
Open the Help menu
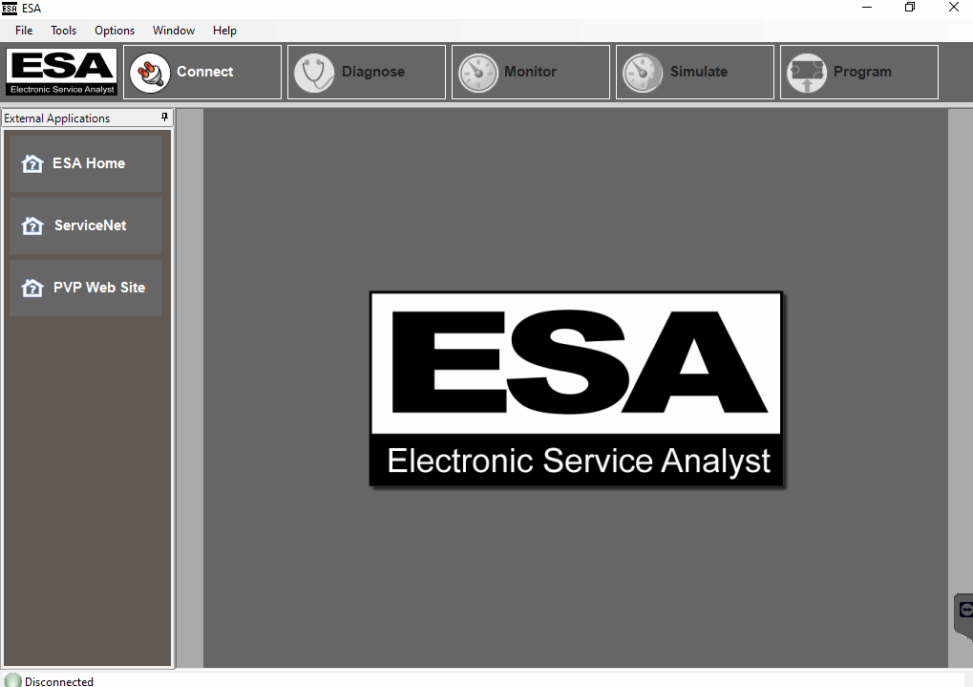(224, 31)
